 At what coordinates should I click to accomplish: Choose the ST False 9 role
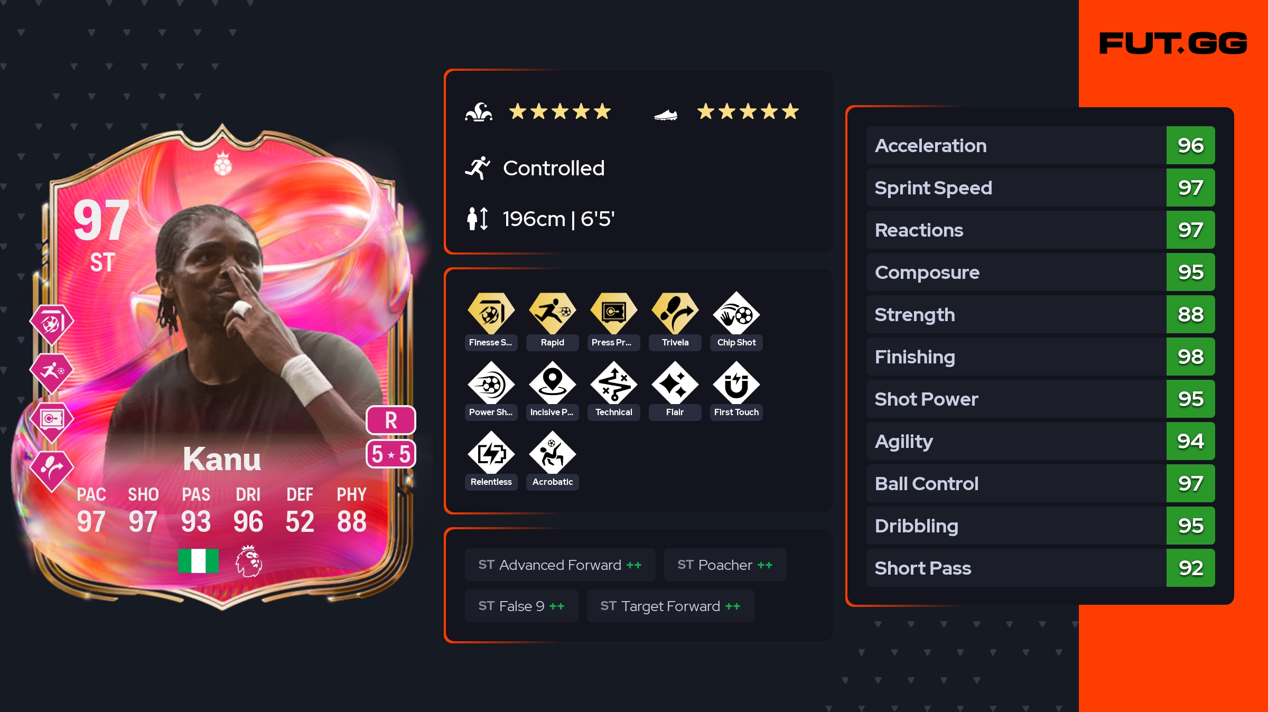pos(521,606)
